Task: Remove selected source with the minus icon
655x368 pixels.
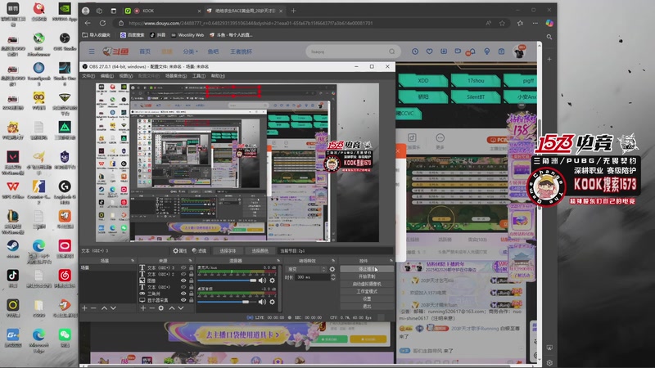Action: 152,308
